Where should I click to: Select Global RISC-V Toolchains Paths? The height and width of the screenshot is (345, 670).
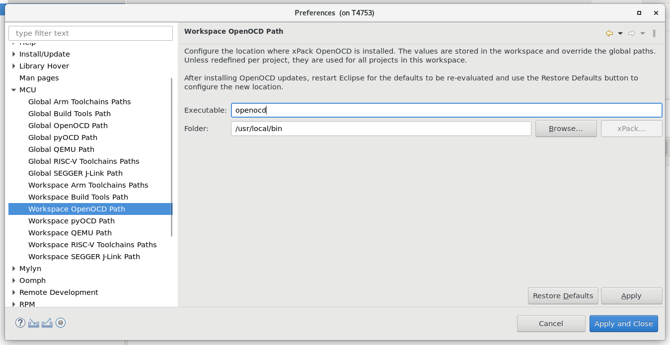(x=84, y=161)
